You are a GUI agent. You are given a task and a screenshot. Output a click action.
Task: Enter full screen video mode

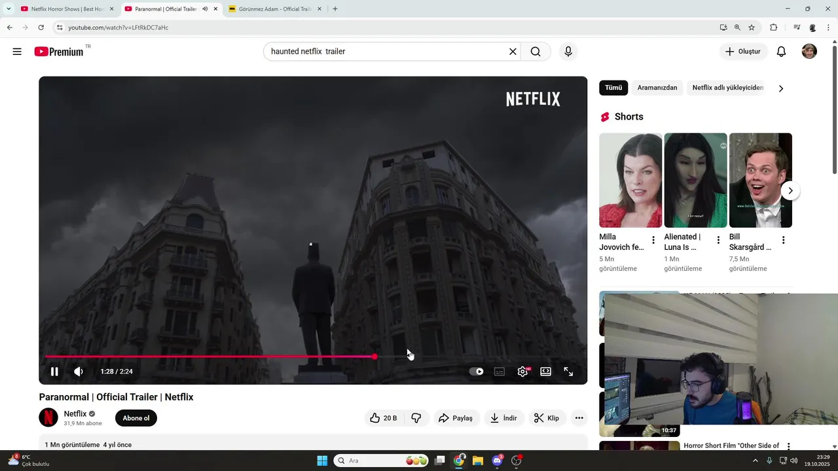coord(568,372)
